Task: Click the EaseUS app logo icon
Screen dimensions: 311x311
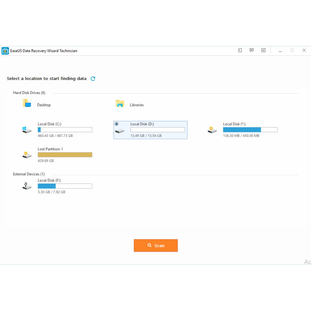Action: (5, 51)
